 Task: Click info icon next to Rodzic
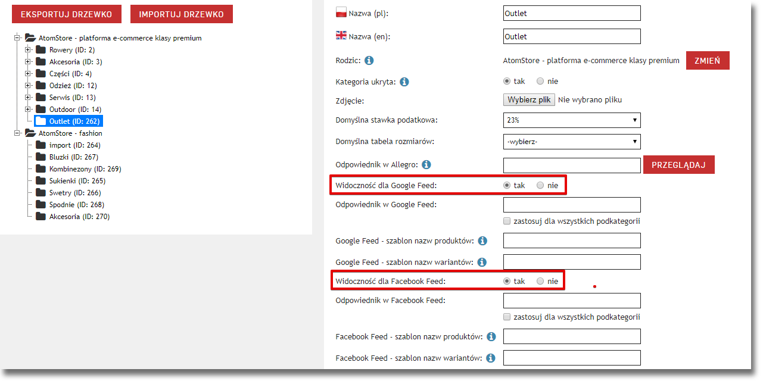point(369,61)
